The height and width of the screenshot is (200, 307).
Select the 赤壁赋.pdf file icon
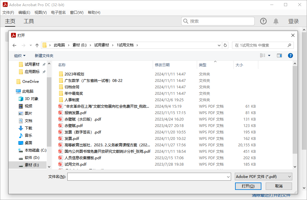click(x=61, y=125)
